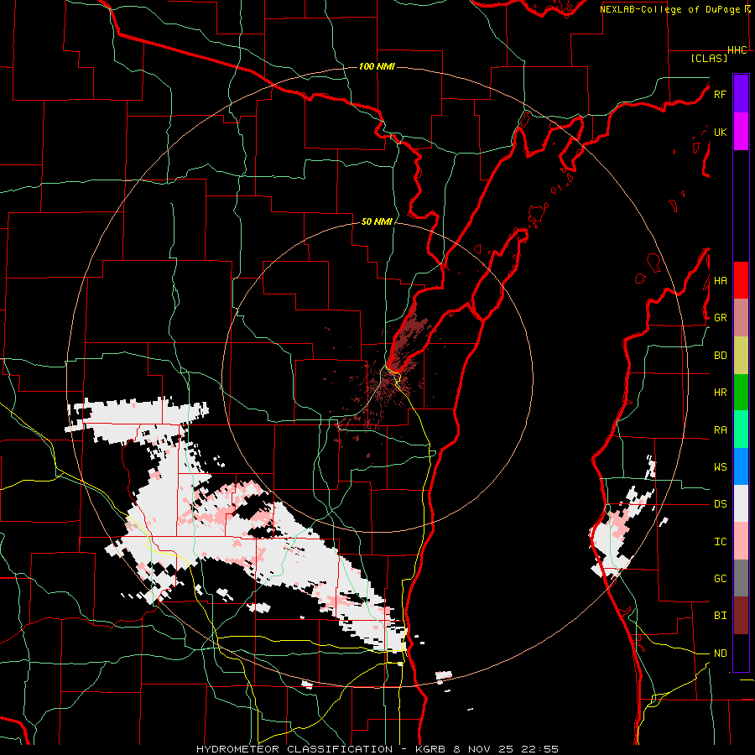This screenshot has width=755, height=755.
Task: Click the HR green legend swatch
Action: click(x=741, y=392)
